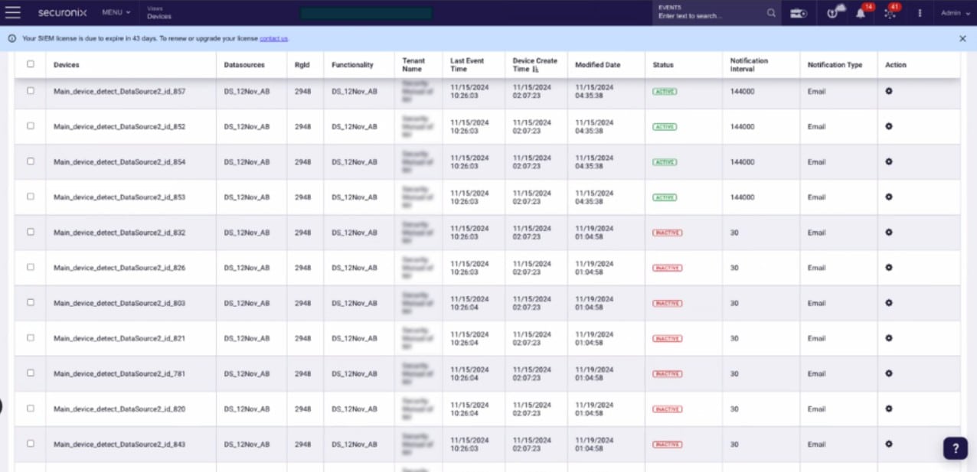Click the Securonix logo
This screenshot has width=977, height=472.
pyautogui.click(x=63, y=12)
